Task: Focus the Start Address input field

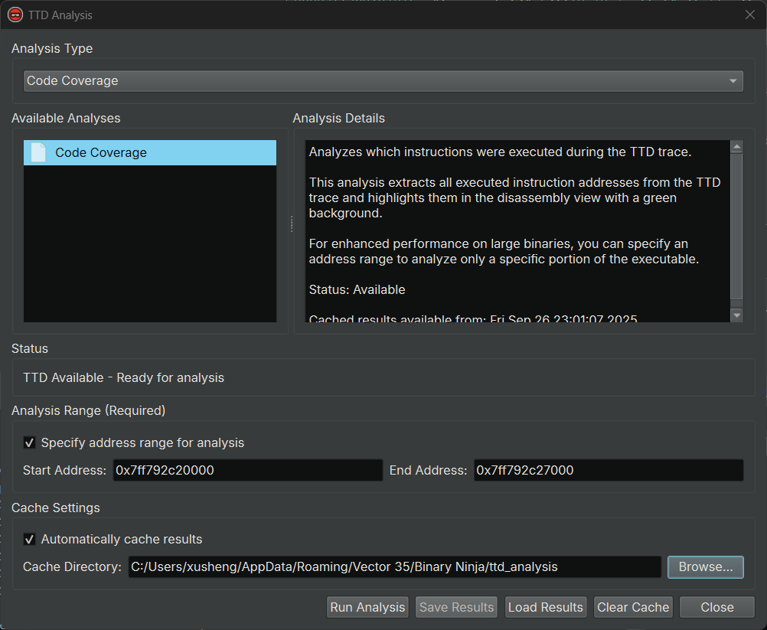Action: (x=247, y=470)
